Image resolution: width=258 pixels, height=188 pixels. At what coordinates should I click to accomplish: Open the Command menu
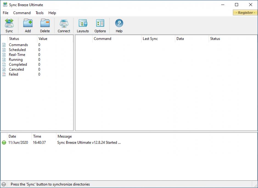tap(22, 13)
